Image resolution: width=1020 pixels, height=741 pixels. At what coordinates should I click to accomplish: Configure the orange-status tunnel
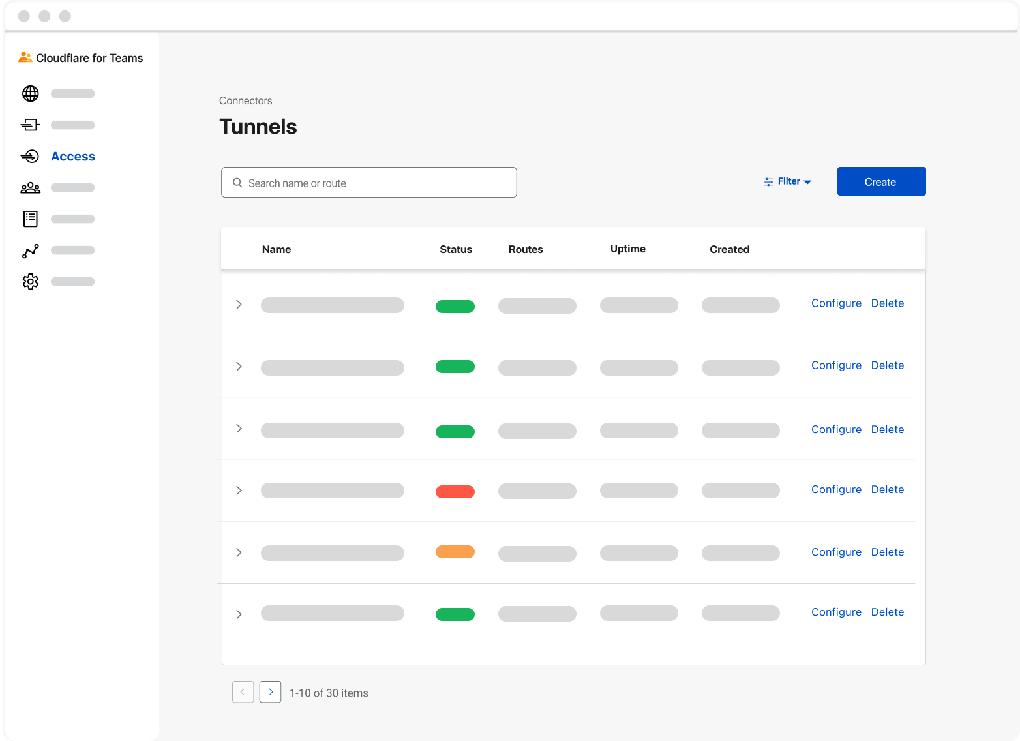tap(836, 552)
